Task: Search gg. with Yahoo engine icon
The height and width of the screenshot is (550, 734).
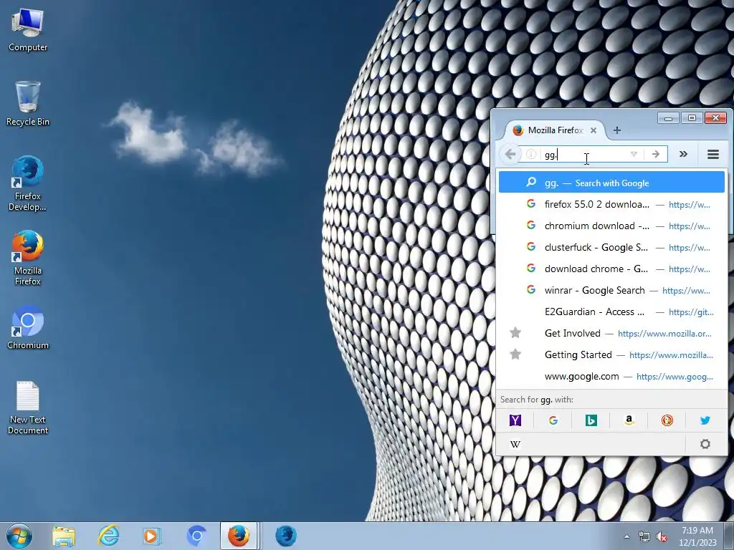Action: (515, 420)
